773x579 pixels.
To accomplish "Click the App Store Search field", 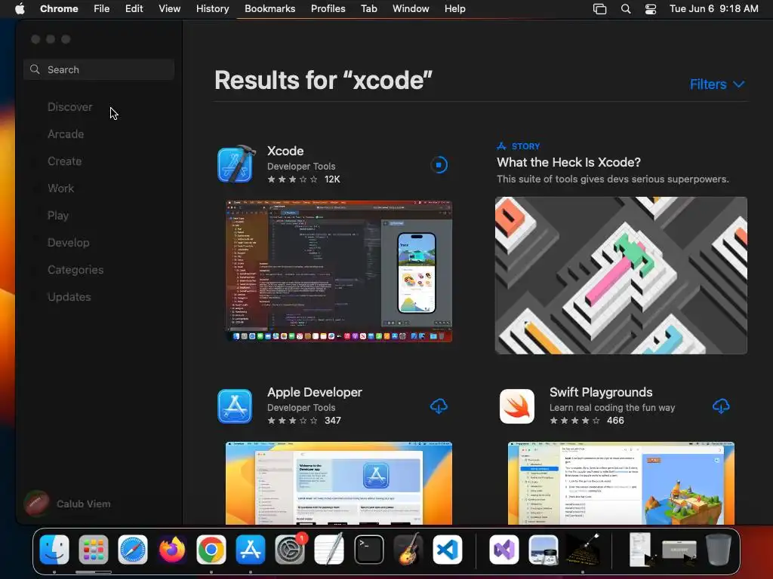I will click(x=99, y=69).
